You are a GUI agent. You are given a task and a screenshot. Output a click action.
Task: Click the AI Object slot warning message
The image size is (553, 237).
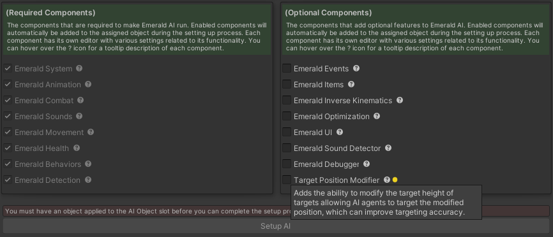coord(275,211)
